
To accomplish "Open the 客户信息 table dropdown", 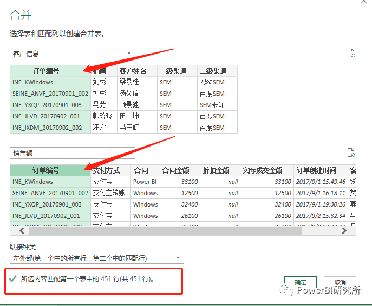I will pyautogui.click(x=73, y=54).
